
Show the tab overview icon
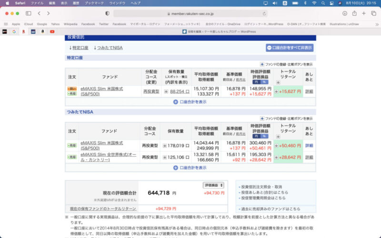373,13
